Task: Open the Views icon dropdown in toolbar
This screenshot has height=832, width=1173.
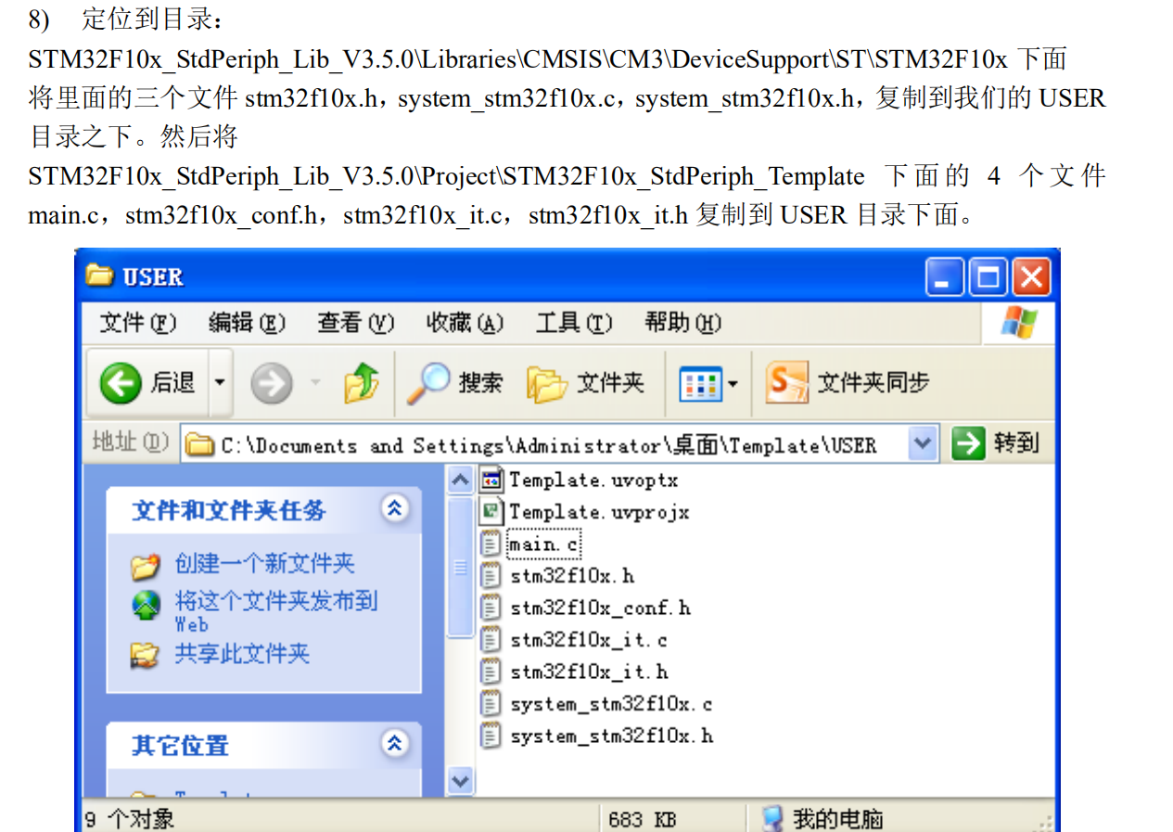Action: (x=708, y=383)
